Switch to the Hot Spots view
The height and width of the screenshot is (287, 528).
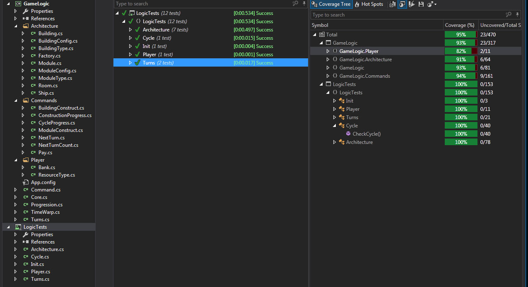[x=369, y=4]
